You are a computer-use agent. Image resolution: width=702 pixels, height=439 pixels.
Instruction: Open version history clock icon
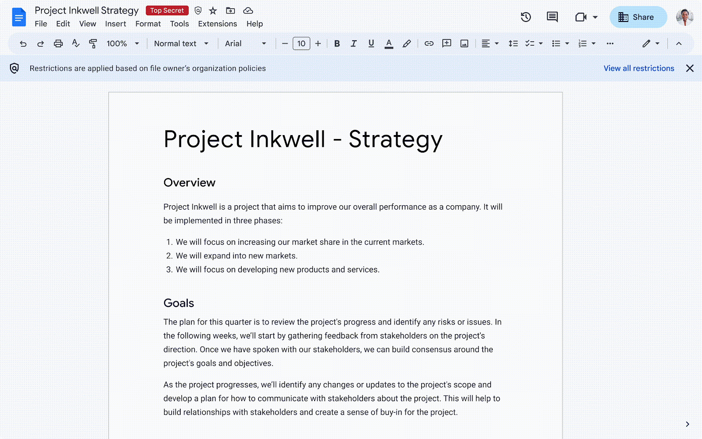pyautogui.click(x=526, y=17)
